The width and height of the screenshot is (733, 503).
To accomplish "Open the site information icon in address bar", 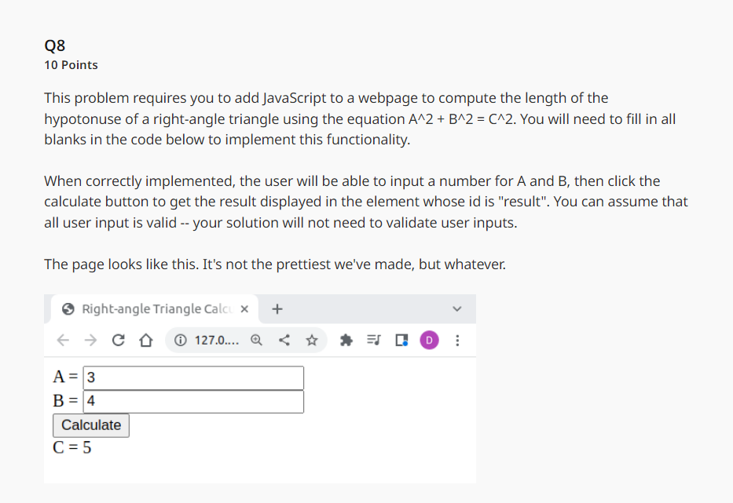I will pyautogui.click(x=179, y=340).
